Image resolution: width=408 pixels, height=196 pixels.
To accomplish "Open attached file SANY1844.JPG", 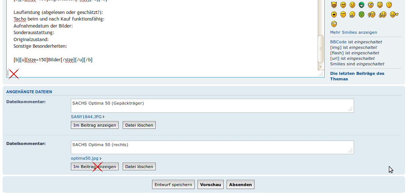I will (86, 117).
